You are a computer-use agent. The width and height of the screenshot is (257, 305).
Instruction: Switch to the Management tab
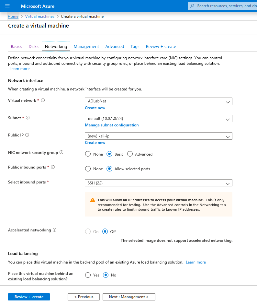[86, 47]
